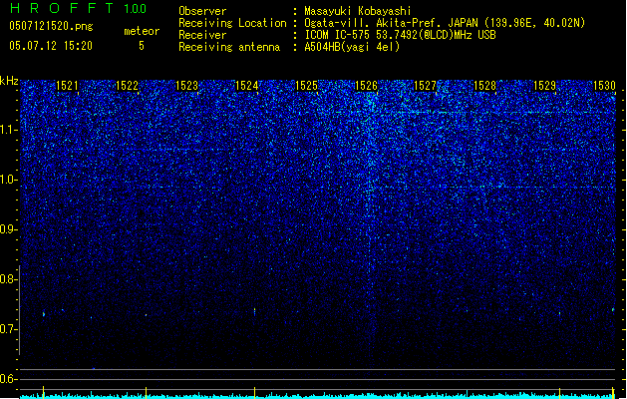Viewport: 627px width, 399px height.
Task: Click the Receiving antenna label
Action: click(229, 47)
